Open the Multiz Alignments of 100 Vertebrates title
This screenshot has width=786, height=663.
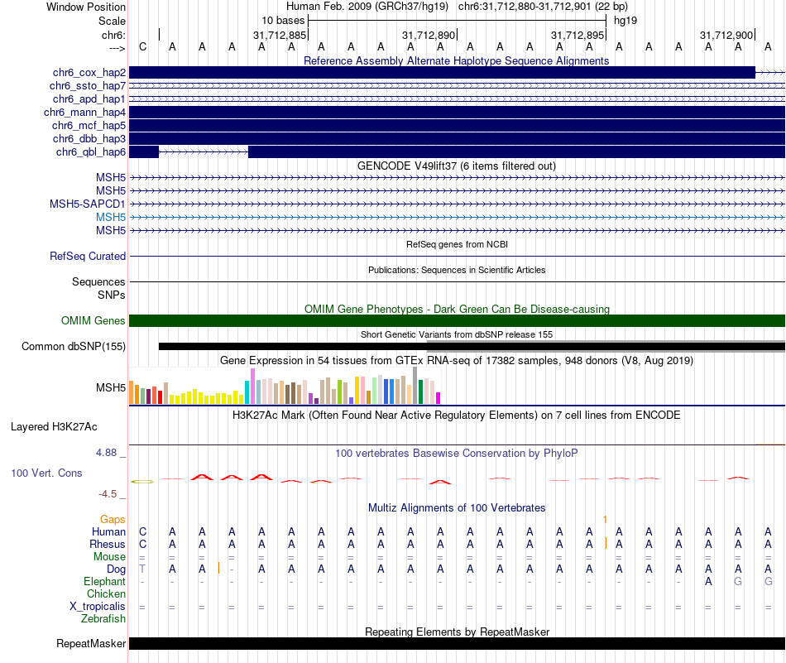[x=456, y=507]
